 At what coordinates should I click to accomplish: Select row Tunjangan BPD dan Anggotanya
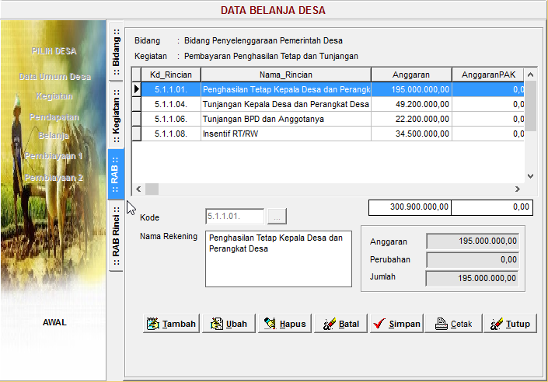point(284,119)
